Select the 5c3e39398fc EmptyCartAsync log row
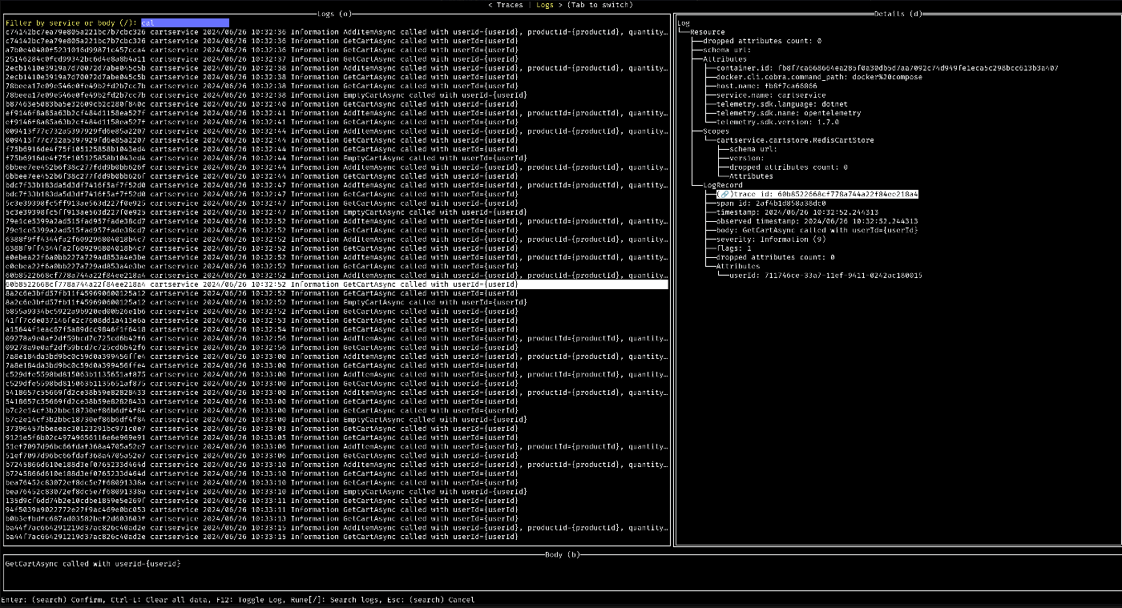 pyautogui.click(x=337, y=211)
